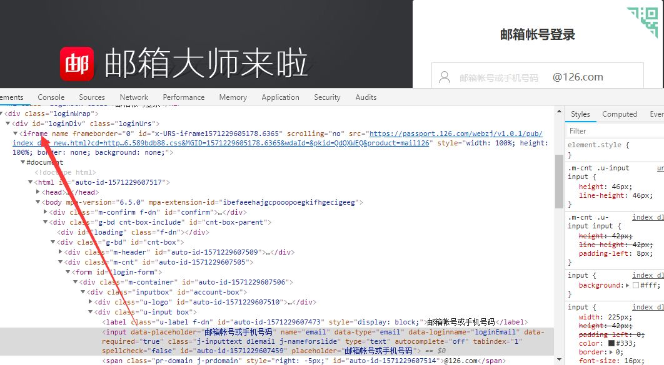The image size is (664, 365).
Task: Click the QR code login corner icon
Action: click(x=643, y=22)
